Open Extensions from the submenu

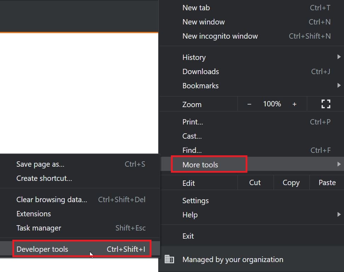[80, 214]
